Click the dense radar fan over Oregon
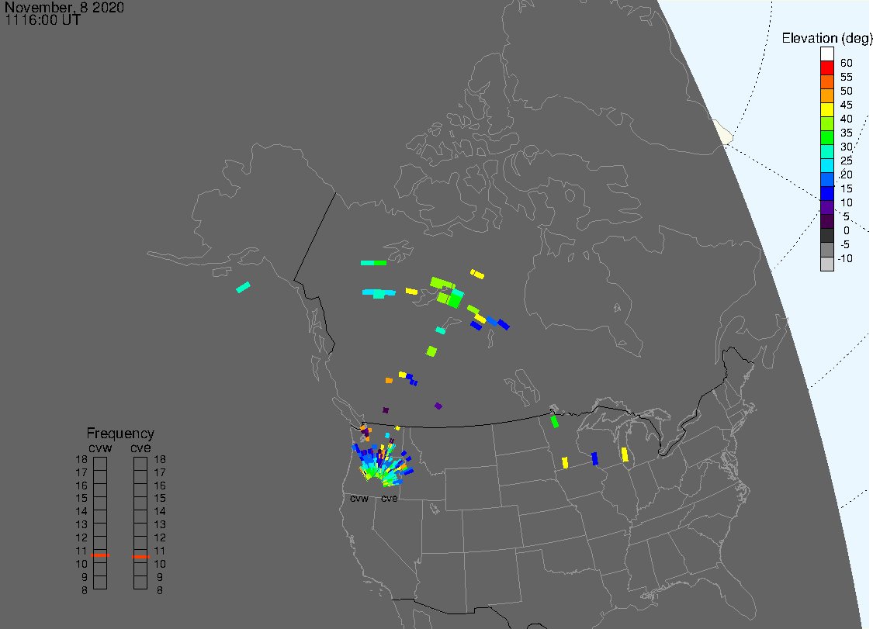 coord(383,464)
